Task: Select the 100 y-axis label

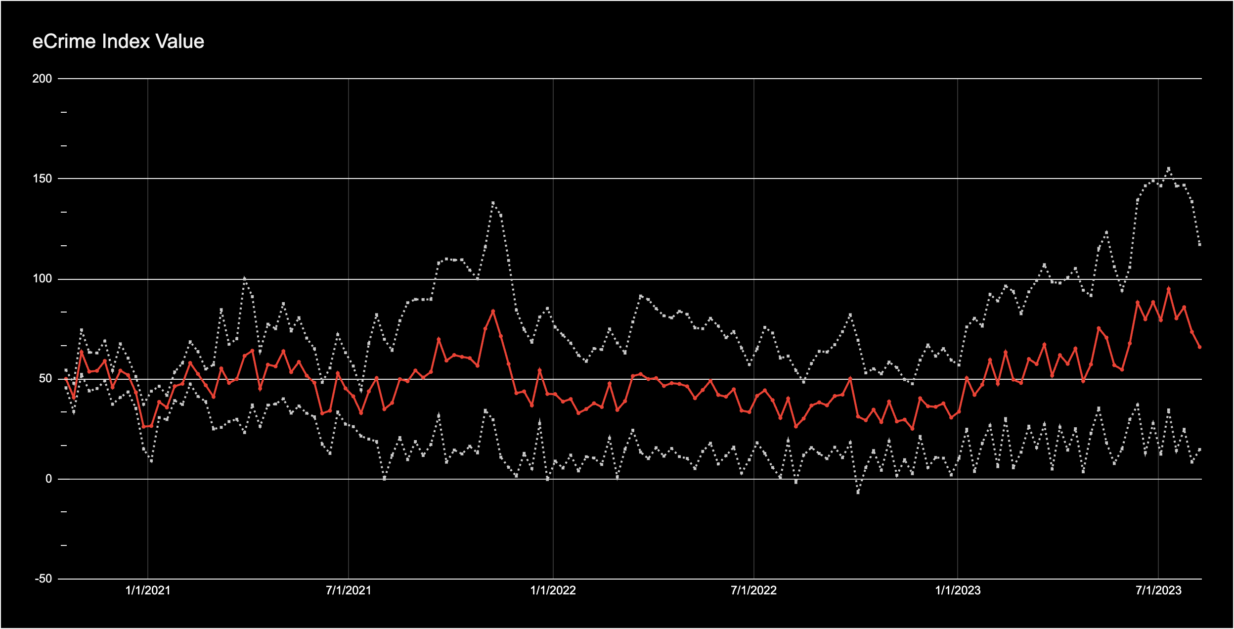Action: [x=42, y=278]
